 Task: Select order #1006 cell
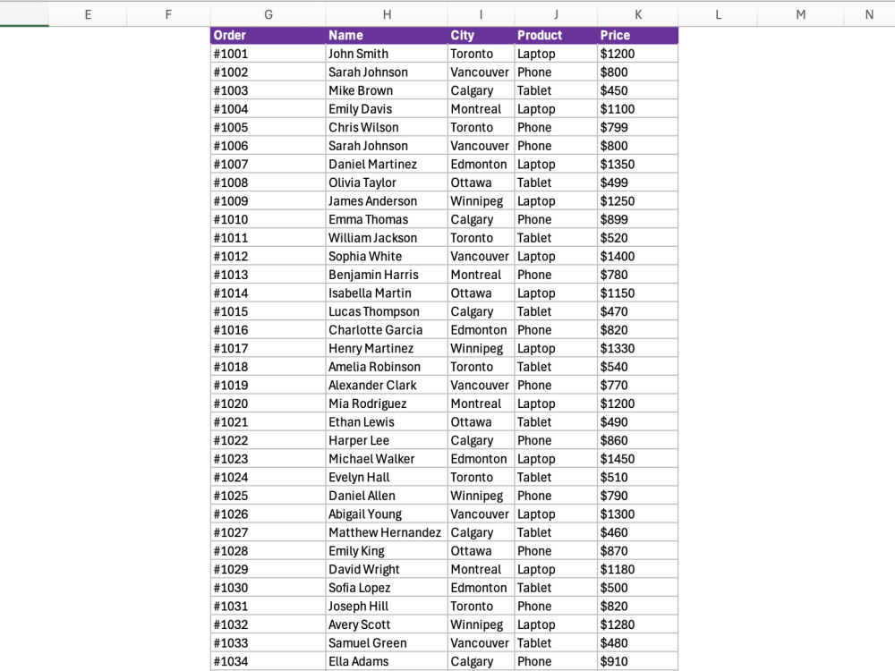click(x=268, y=146)
